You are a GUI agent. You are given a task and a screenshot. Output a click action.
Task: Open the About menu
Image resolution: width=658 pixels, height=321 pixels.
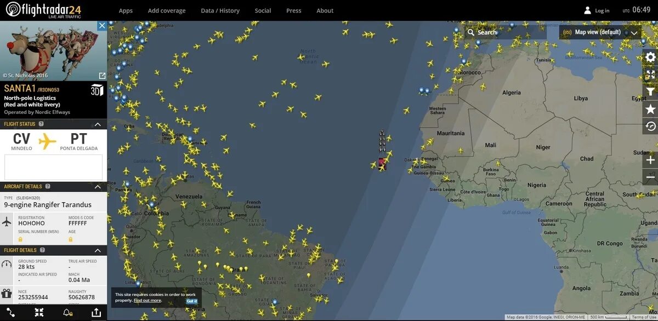point(325,10)
